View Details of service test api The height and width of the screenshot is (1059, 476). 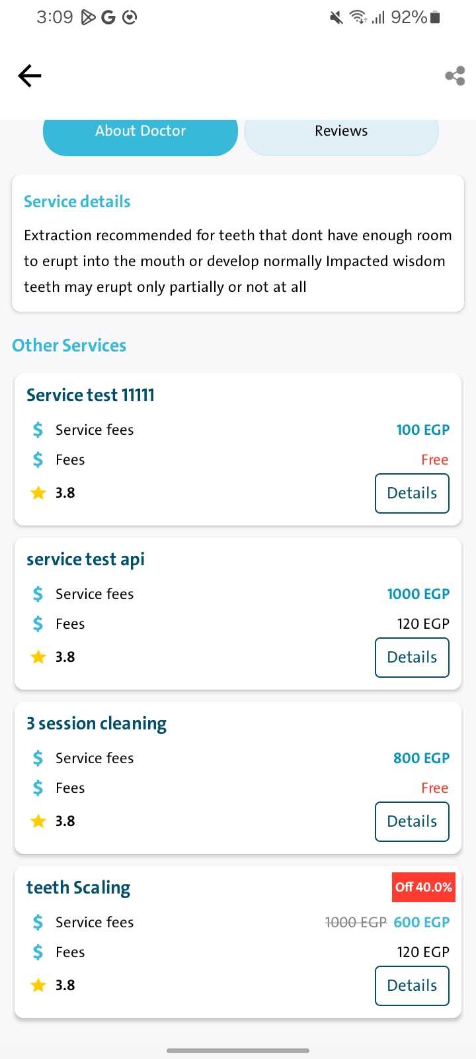tap(412, 657)
